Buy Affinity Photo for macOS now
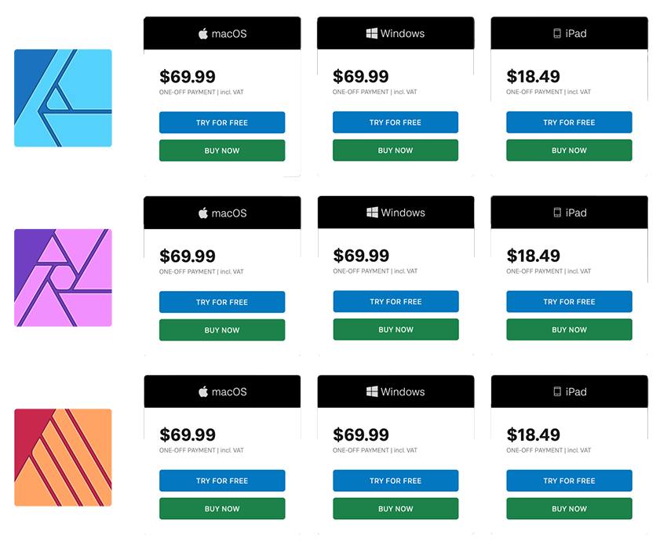 pyautogui.click(x=222, y=330)
